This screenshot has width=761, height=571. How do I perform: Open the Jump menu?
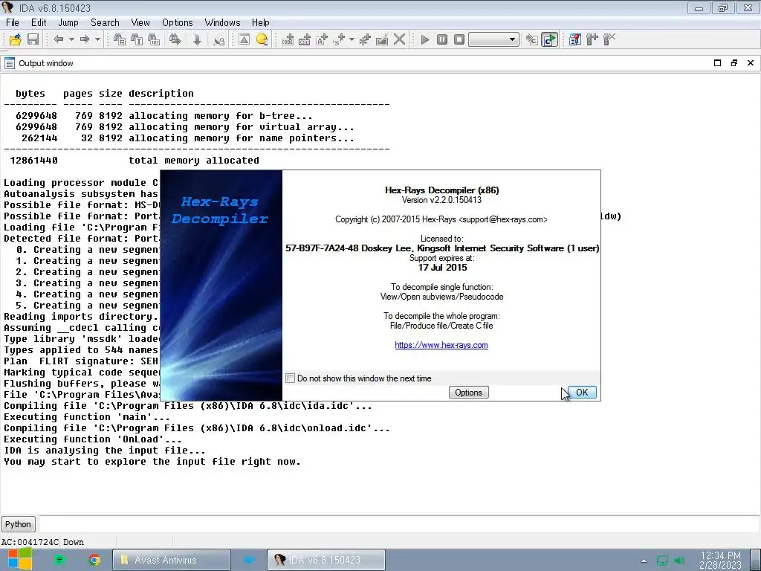(x=68, y=22)
